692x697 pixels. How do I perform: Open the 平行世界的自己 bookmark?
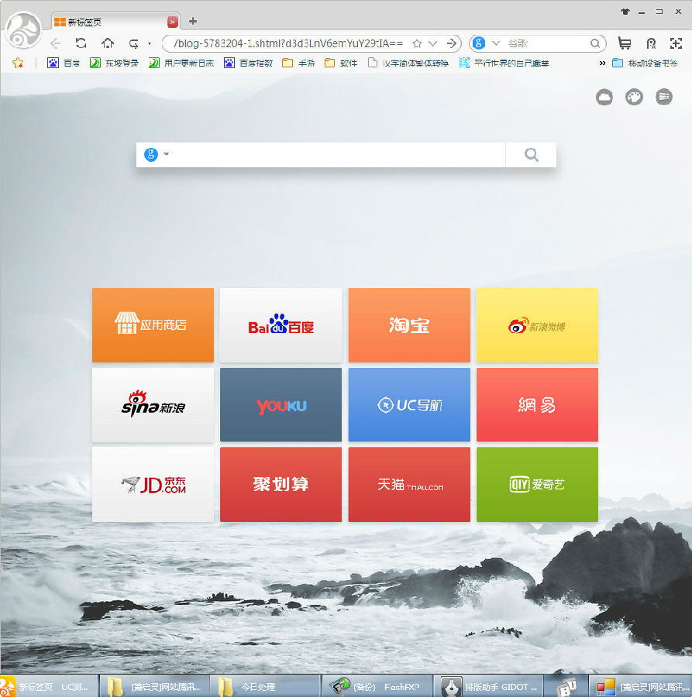click(x=504, y=64)
